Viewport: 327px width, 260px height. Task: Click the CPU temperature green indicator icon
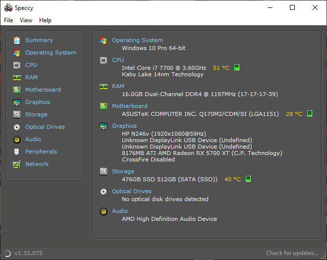coord(237,67)
